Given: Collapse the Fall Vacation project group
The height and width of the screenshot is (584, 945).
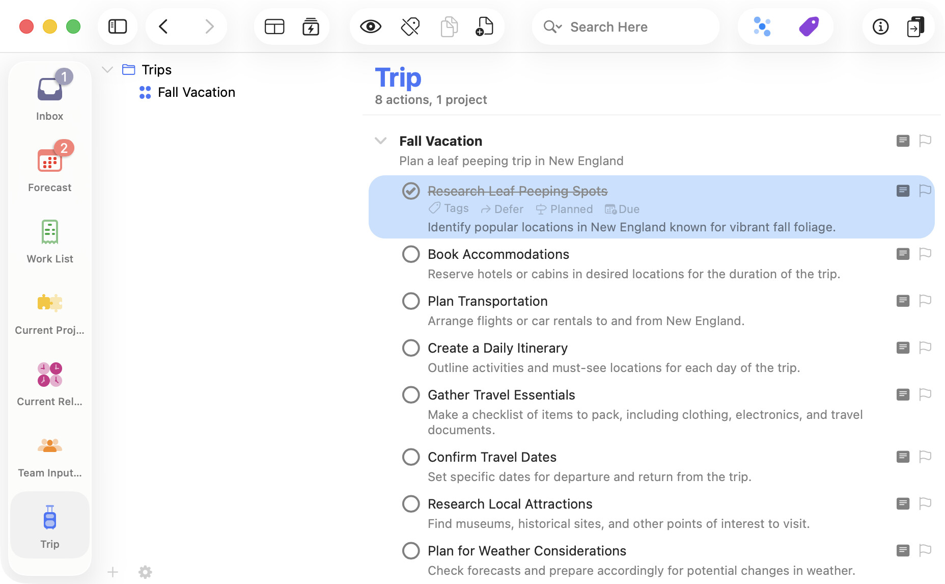Looking at the screenshot, I should point(380,141).
